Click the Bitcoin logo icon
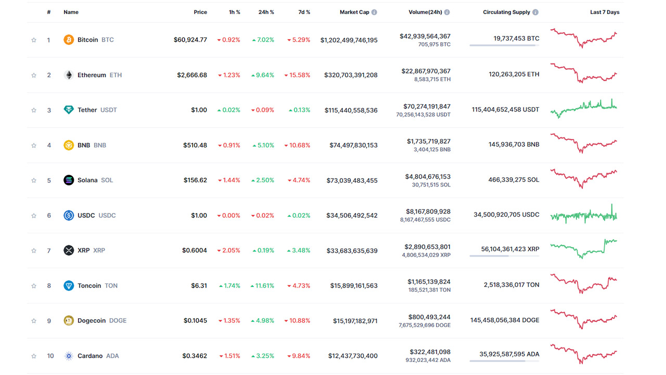 69,40
